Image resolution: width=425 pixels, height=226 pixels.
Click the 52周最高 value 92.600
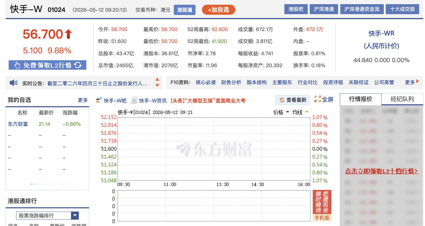click(220, 29)
